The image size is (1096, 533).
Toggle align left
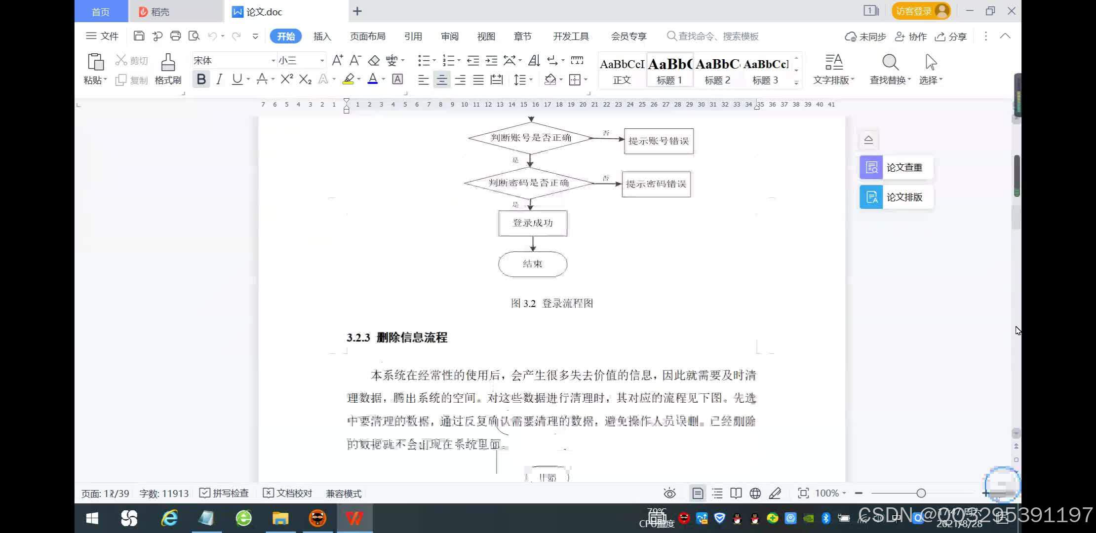423,79
